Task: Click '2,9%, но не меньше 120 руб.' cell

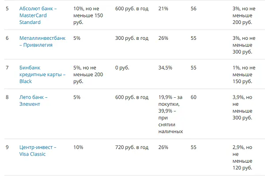Action: pyautogui.click(x=242, y=157)
